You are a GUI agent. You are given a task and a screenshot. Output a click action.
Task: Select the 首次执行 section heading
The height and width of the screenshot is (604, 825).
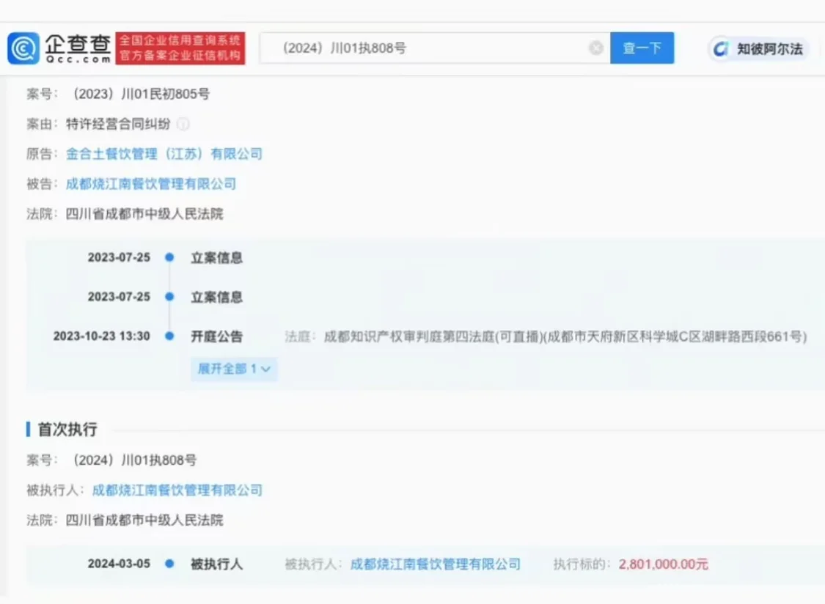67,430
